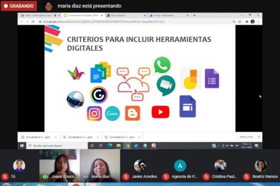Click the muted microphone icon beside Tú
Viewport: 280px width, 186px height.
pyautogui.click(x=5, y=177)
